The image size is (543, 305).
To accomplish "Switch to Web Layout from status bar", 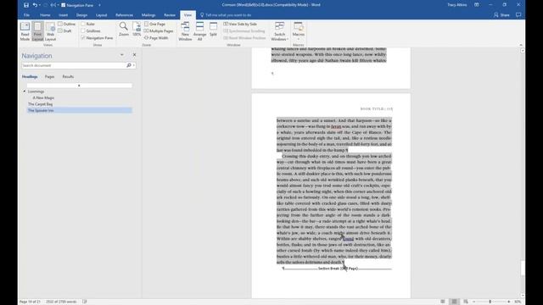I will (466, 302).
